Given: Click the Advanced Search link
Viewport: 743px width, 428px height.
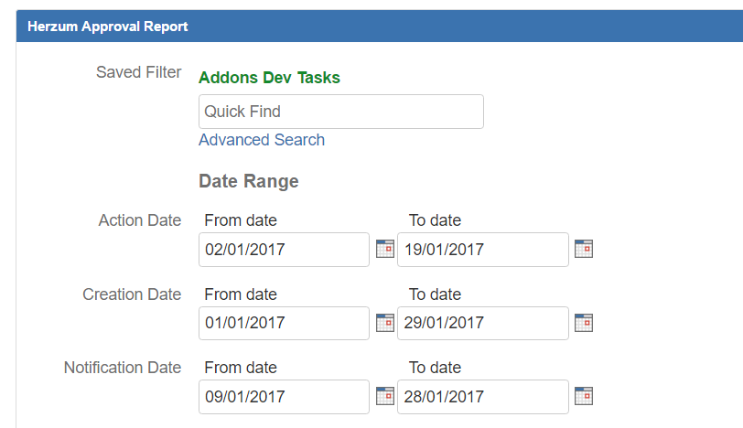Looking at the screenshot, I should [x=262, y=140].
